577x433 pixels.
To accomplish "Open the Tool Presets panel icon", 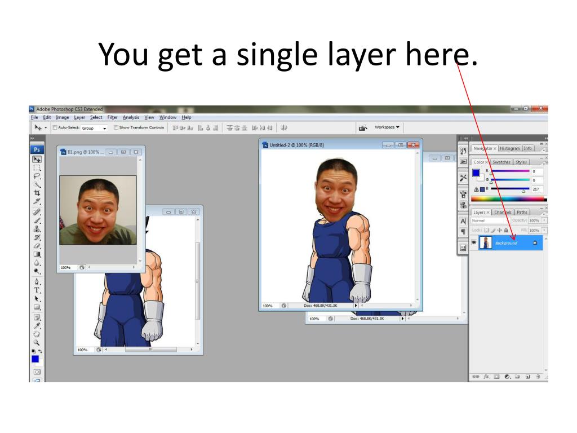I will coord(463,178).
